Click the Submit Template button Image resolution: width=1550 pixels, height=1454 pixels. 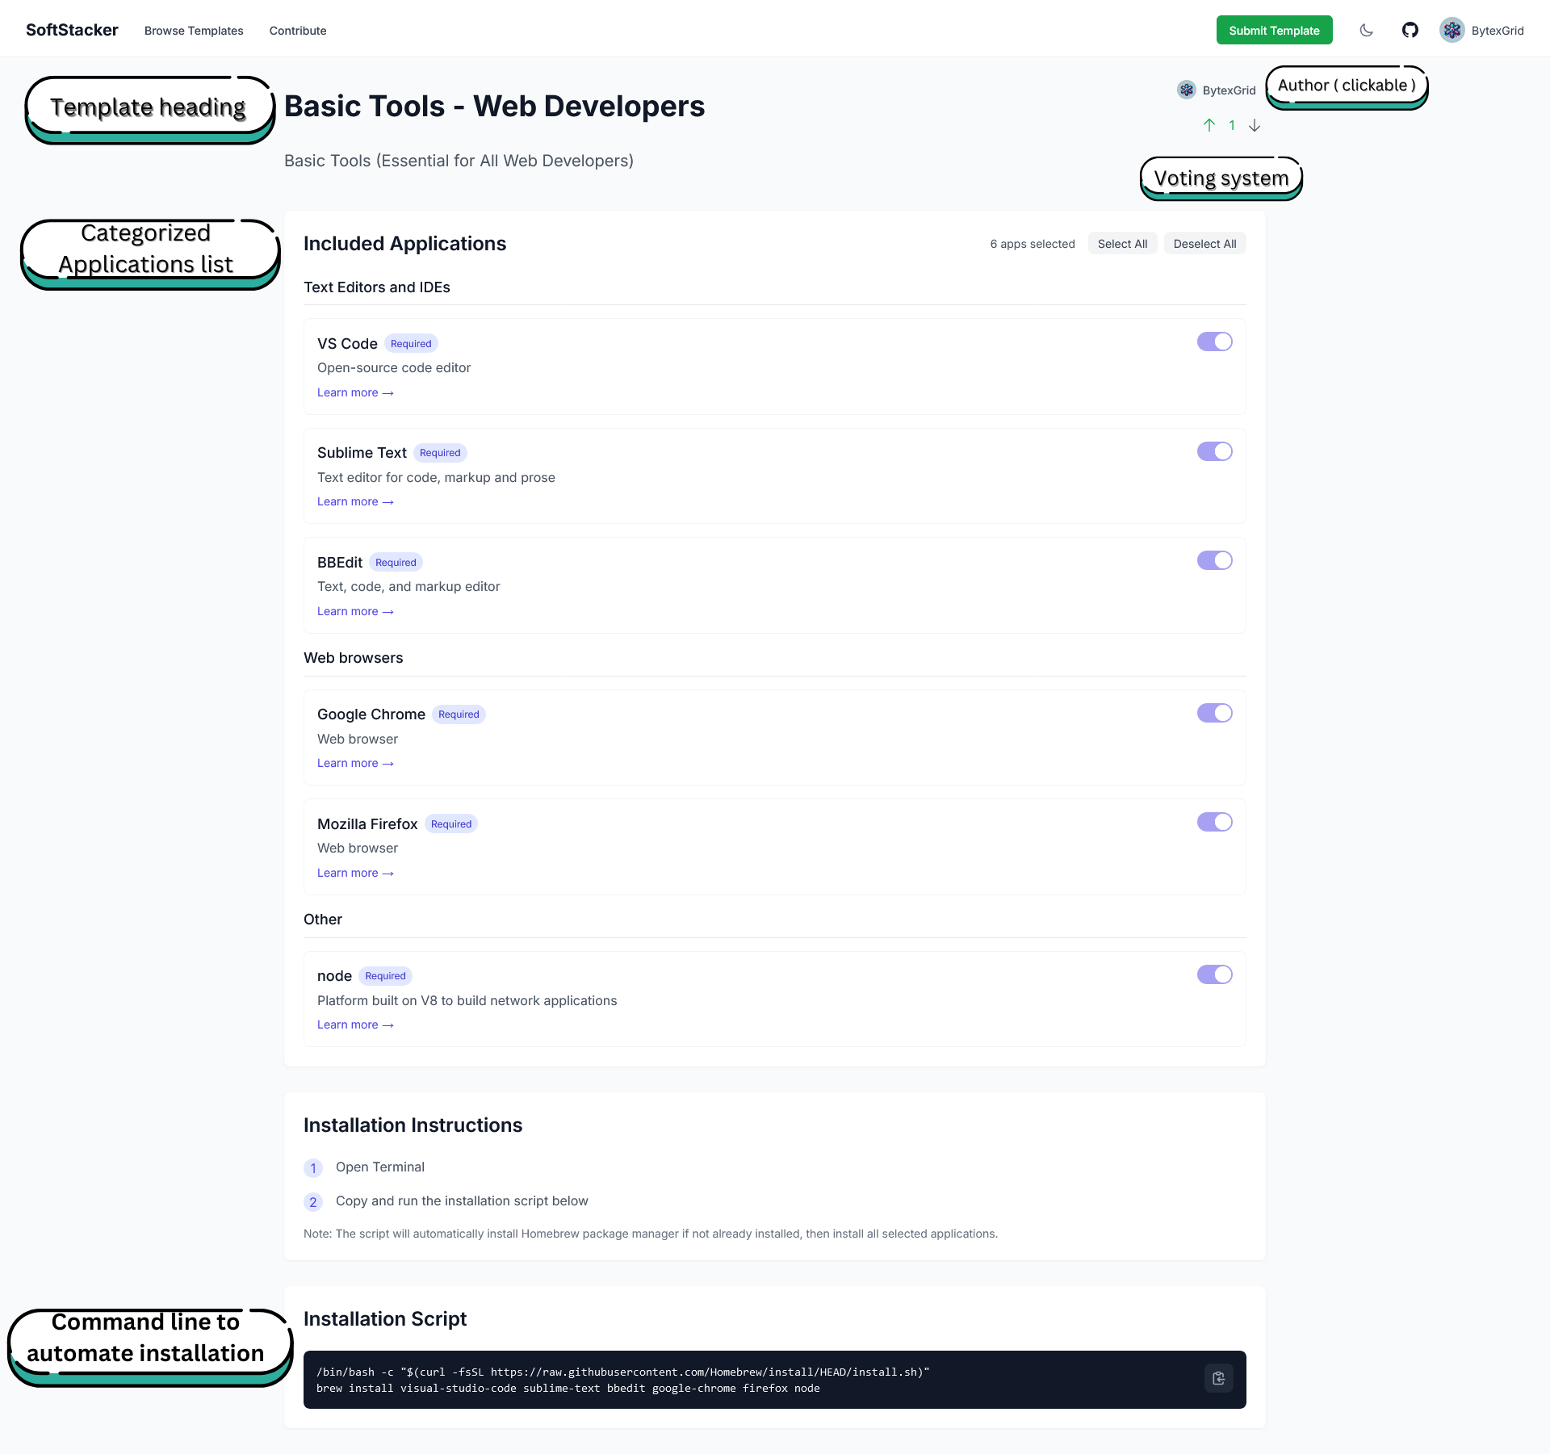tap(1274, 31)
